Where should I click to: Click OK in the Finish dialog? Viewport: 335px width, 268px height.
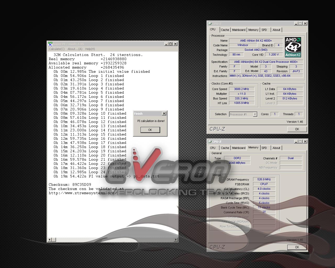pyautogui.click(x=150, y=130)
